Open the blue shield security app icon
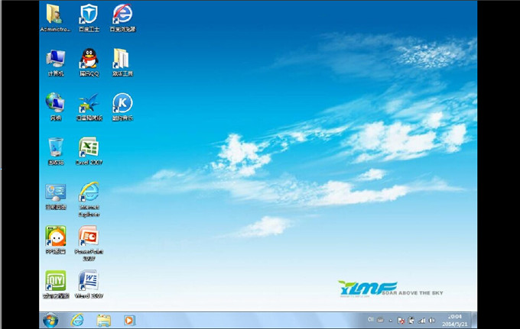Viewport: 520px width, 329px height. pos(89,14)
